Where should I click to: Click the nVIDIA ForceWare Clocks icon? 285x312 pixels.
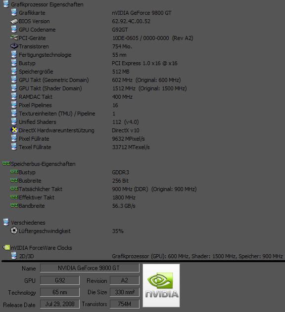6,247
